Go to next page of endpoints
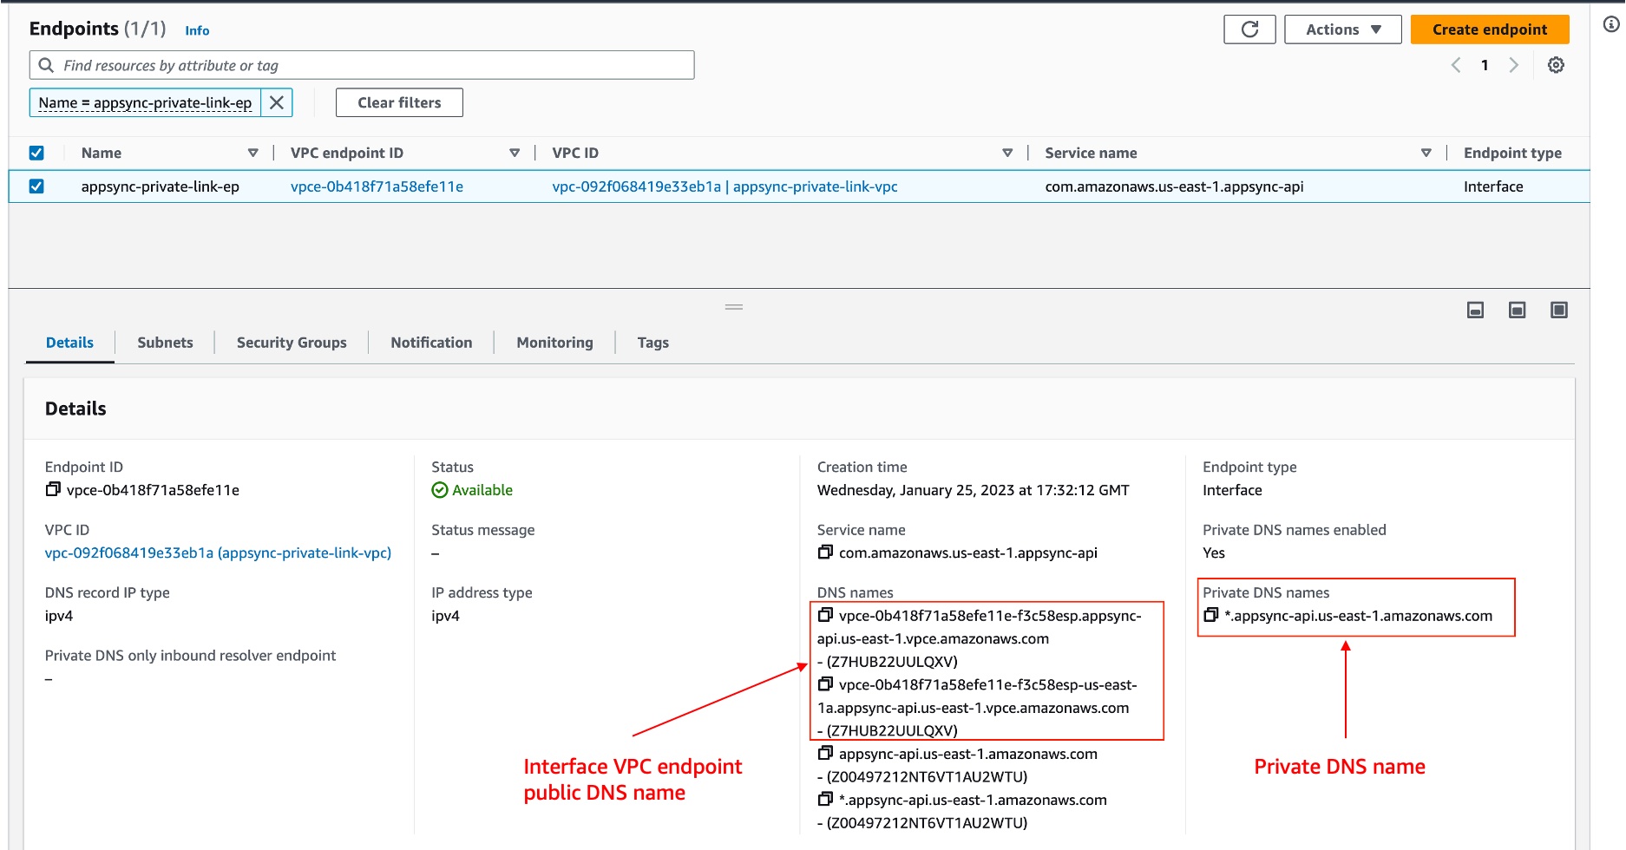 [1514, 65]
